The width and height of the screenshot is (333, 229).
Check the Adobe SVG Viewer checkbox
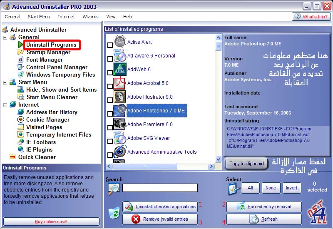[x=110, y=141]
